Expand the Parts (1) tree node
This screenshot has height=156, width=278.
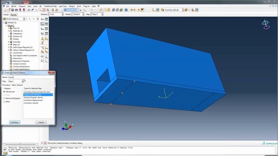(9, 28)
